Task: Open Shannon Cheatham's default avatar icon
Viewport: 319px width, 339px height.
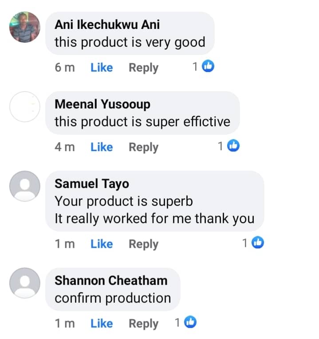Action: tap(25, 283)
